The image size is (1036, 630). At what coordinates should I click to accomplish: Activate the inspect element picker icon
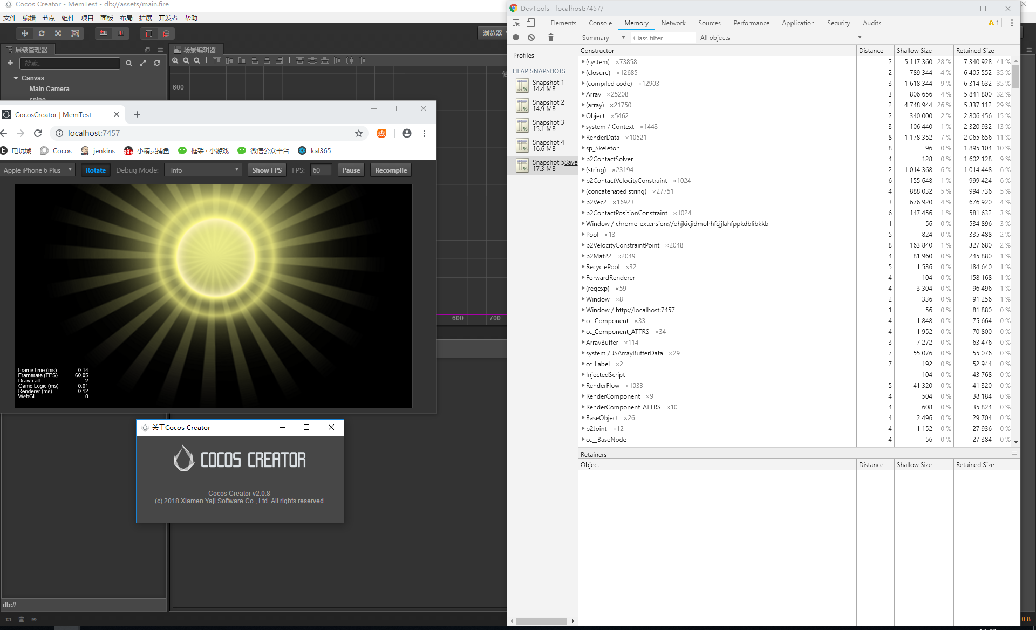516,23
